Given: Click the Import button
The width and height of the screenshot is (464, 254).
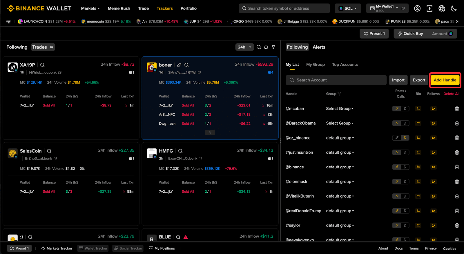Looking at the screenshot, I should click(398, 80).
